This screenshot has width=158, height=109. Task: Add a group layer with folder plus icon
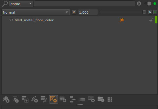click(63, 99)
